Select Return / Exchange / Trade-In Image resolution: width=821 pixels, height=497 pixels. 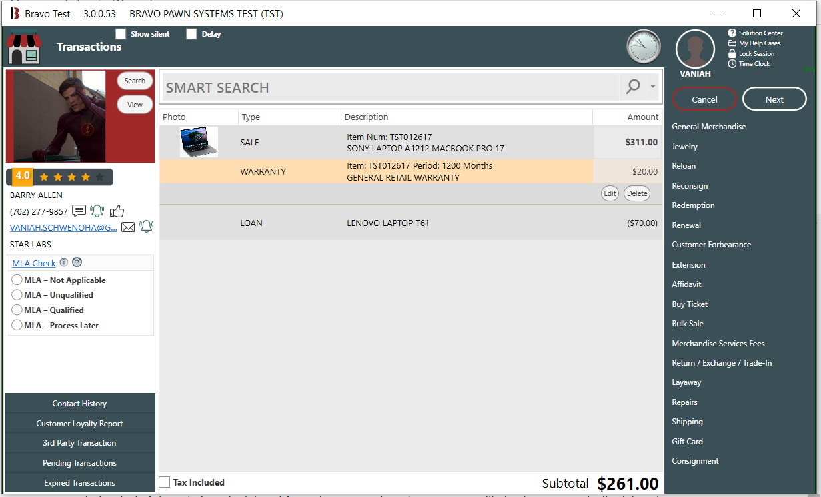[722, 363]
